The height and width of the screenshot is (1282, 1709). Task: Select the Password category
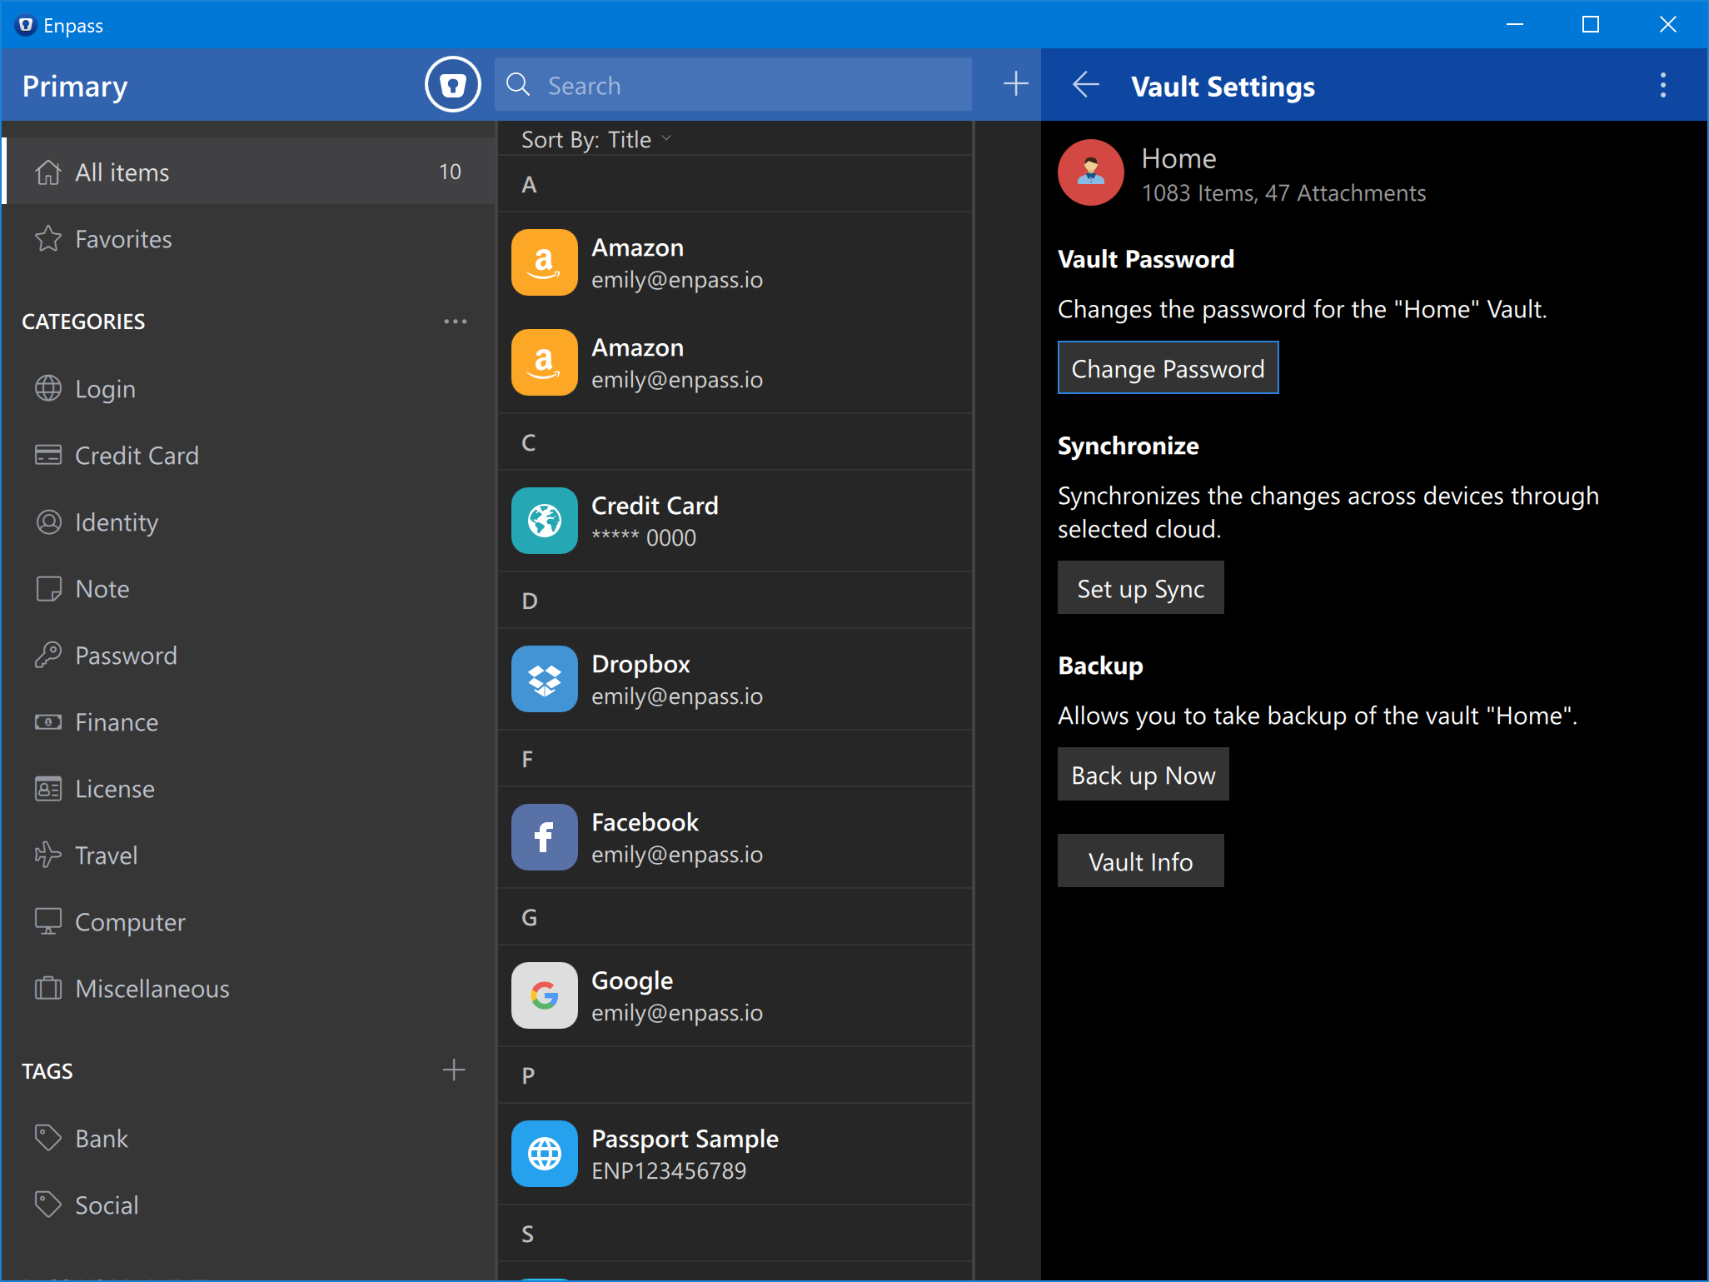pos(248,656)
